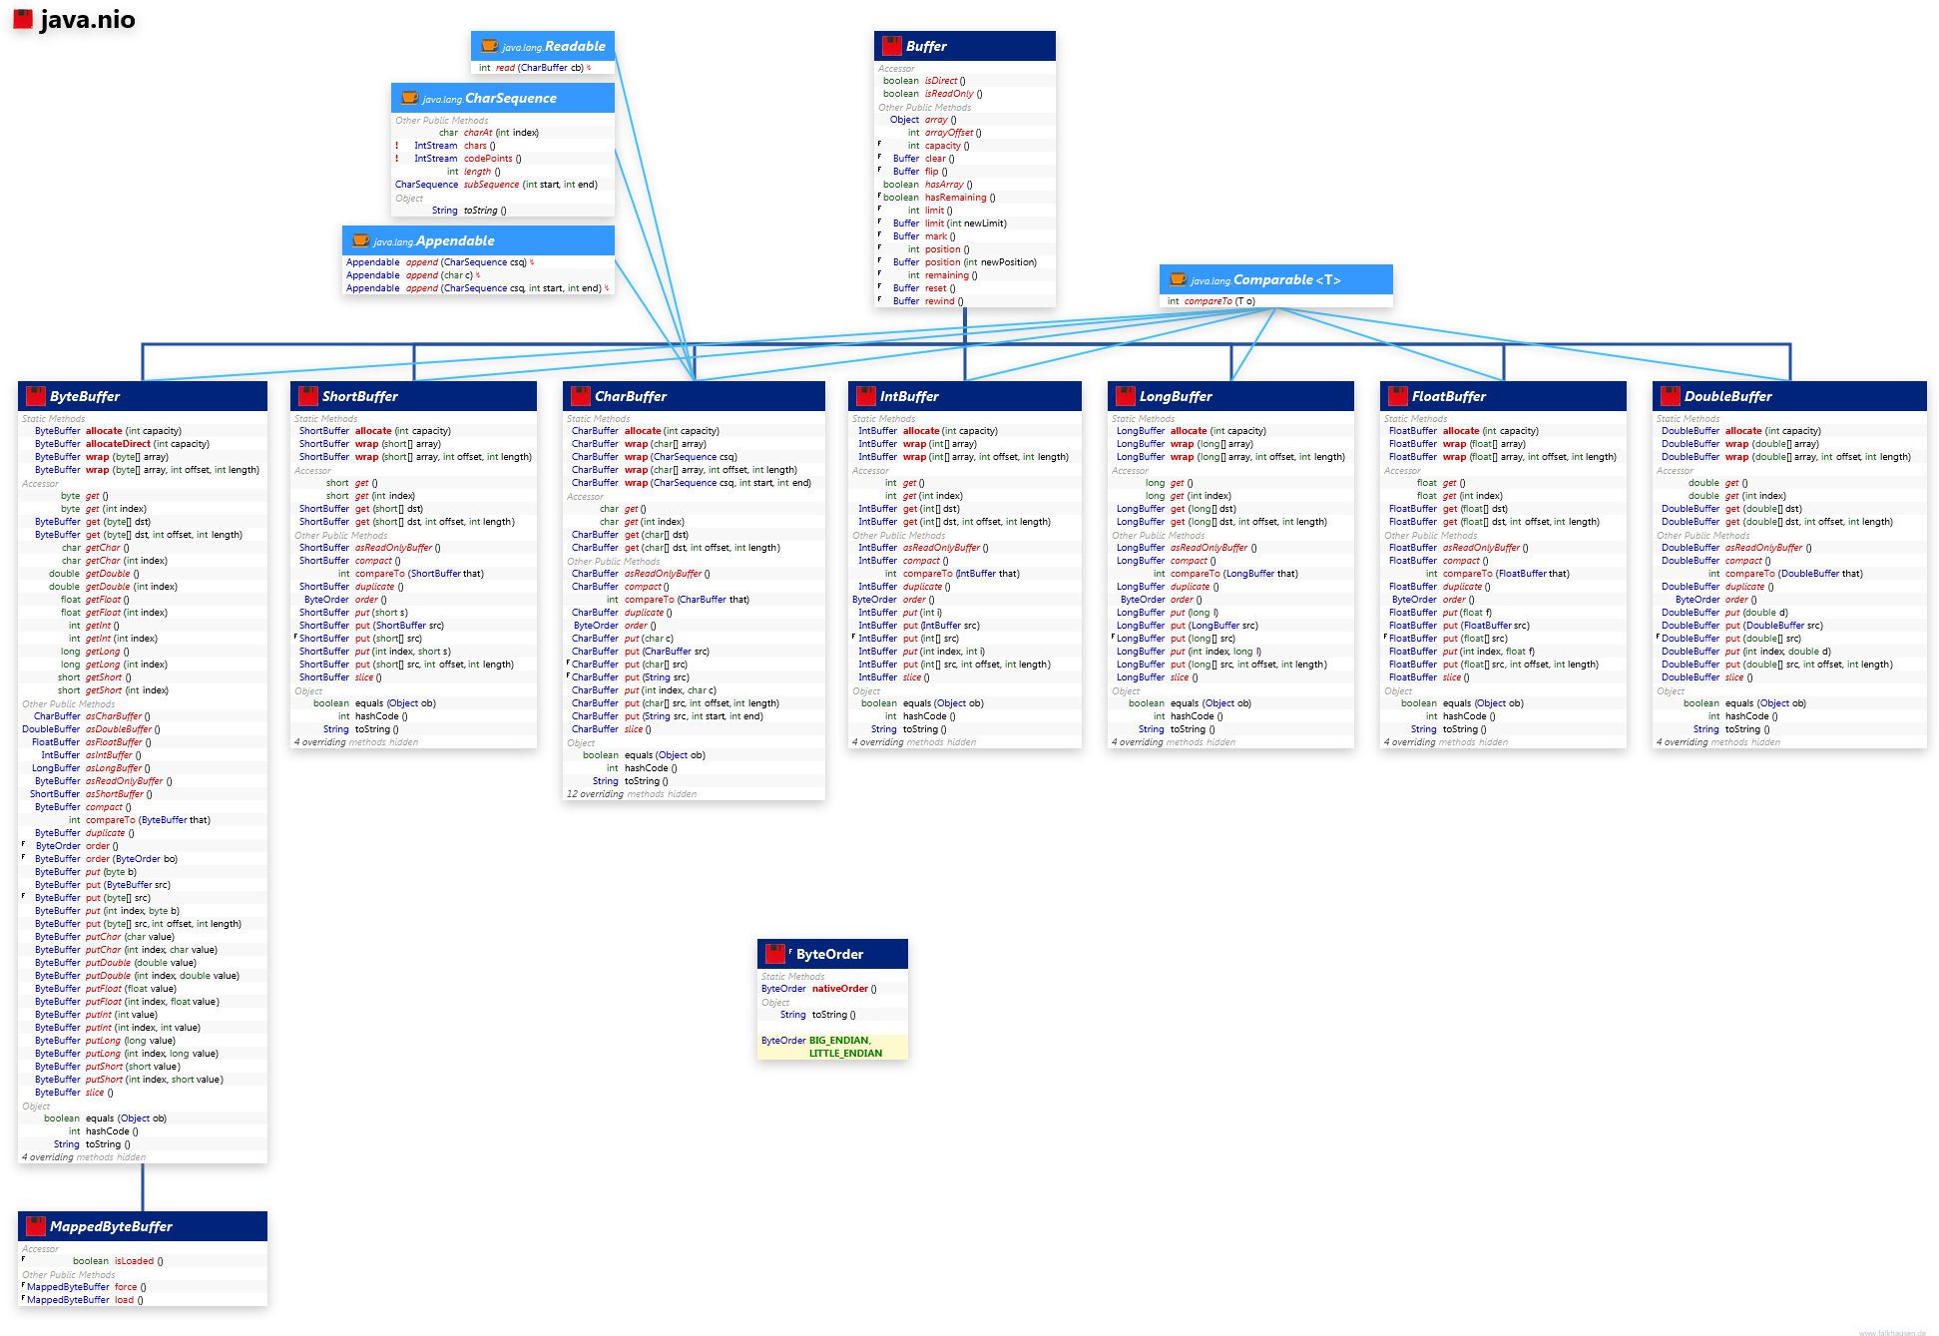Click the LITTLE_ENDIAN constant in ByteOrder
Viewport: 1939px width, 1336px height.
coord(845,1054)
